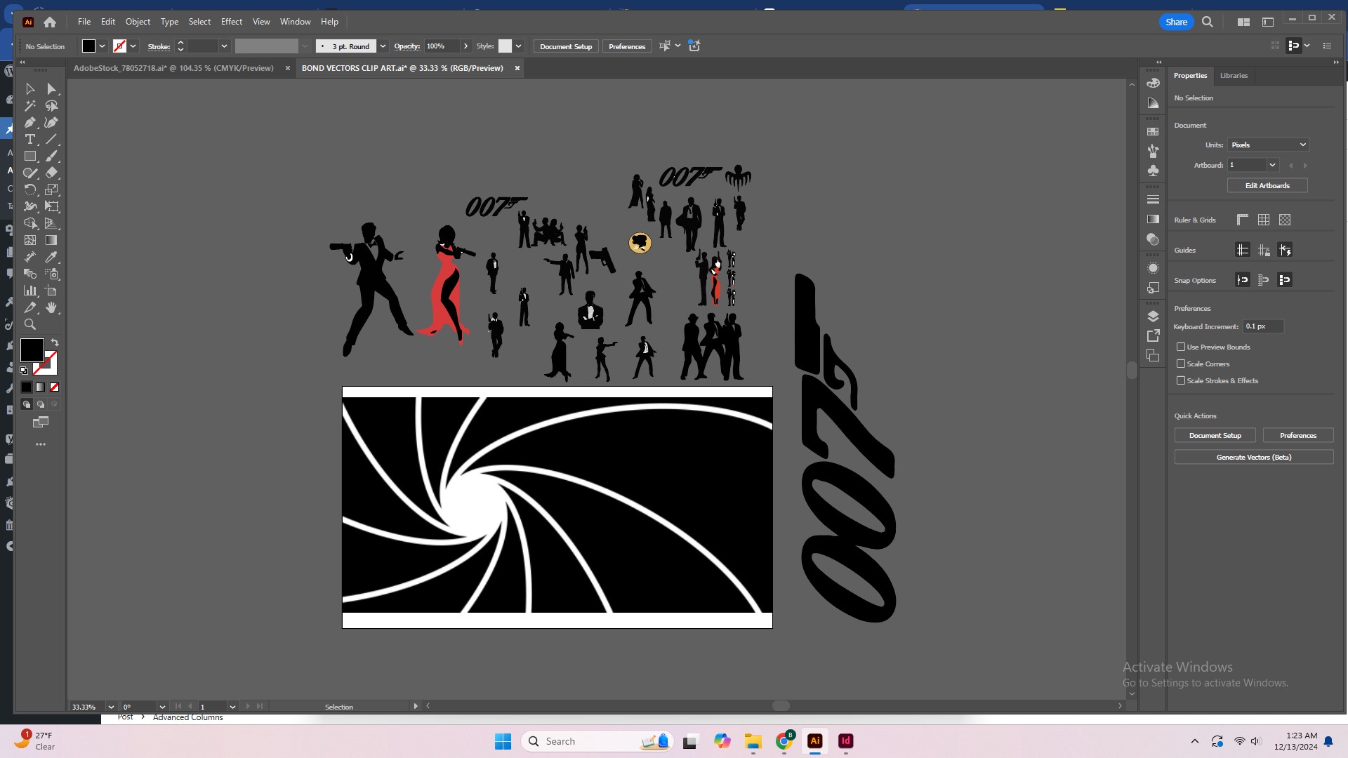Open the Layers panel icon
This screenshot has height=758, width=1348.
[1153, 317]
